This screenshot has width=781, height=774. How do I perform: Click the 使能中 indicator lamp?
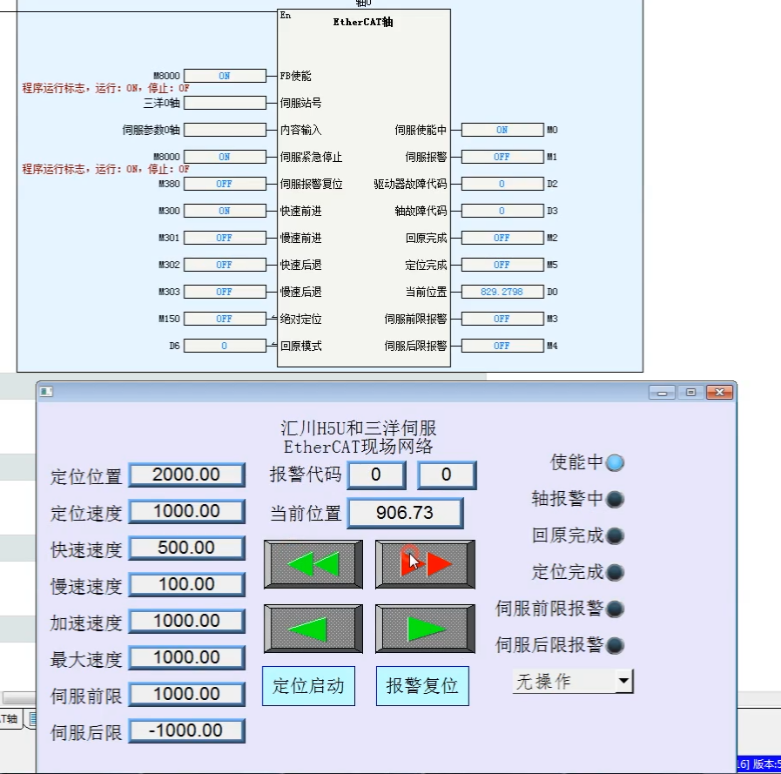[615, 463]
